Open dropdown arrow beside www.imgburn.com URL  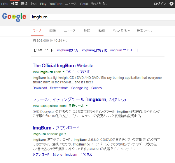pos(63,72)
